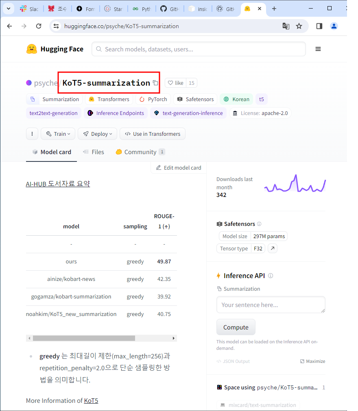The height and width of the screenshot is (411, 358).
Task: Click the ROUGE-1 column header
Action: pyautogui.click(x=164, y=221)
